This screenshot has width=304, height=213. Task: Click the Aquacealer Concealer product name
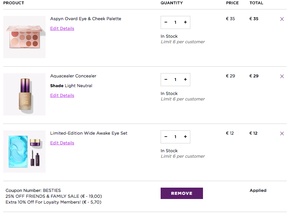click(73, 76)
